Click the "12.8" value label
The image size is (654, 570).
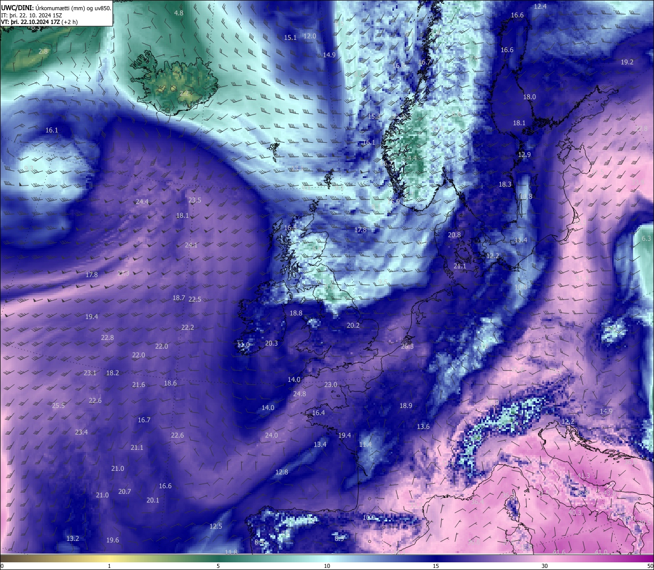coord(282,472)
